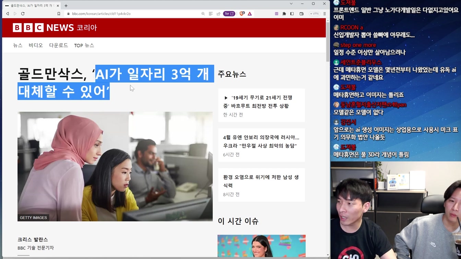461x259 pixels.
Task: Open the page in Tor
Action: [229, 14]
